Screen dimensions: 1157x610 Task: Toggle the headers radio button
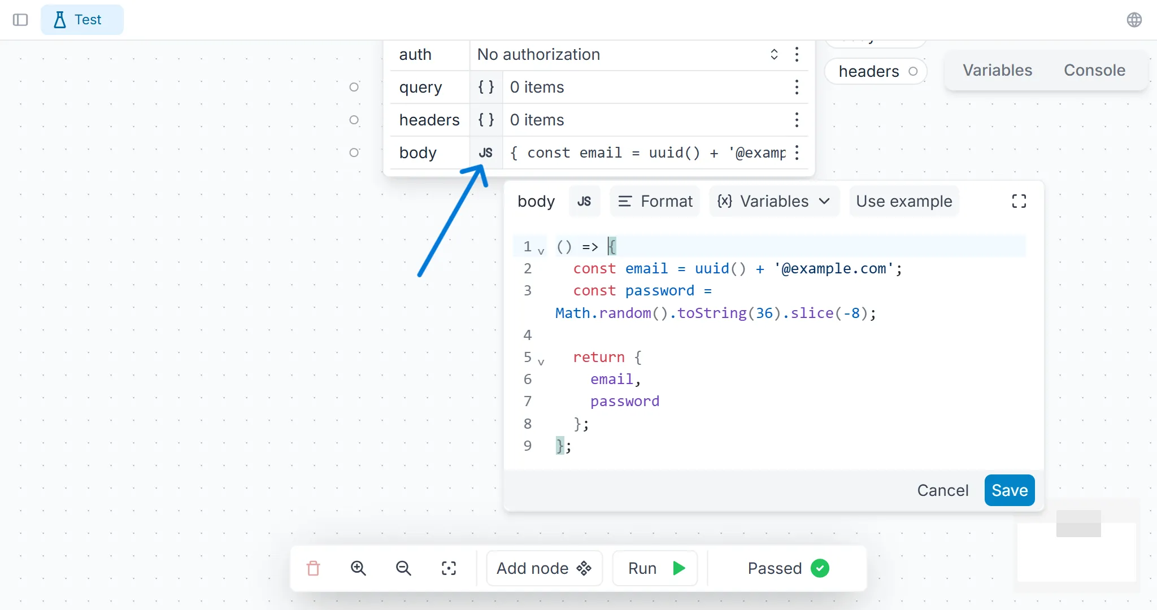point(354,119)
